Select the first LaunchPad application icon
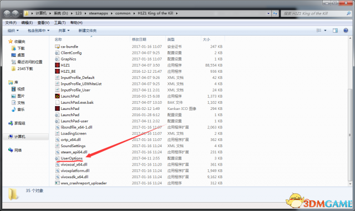 click(x=57, y=96)
